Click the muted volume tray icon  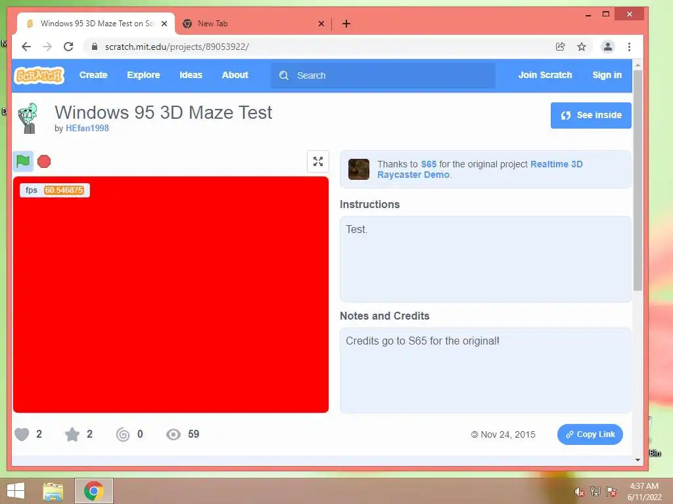[x=580, y=492]
